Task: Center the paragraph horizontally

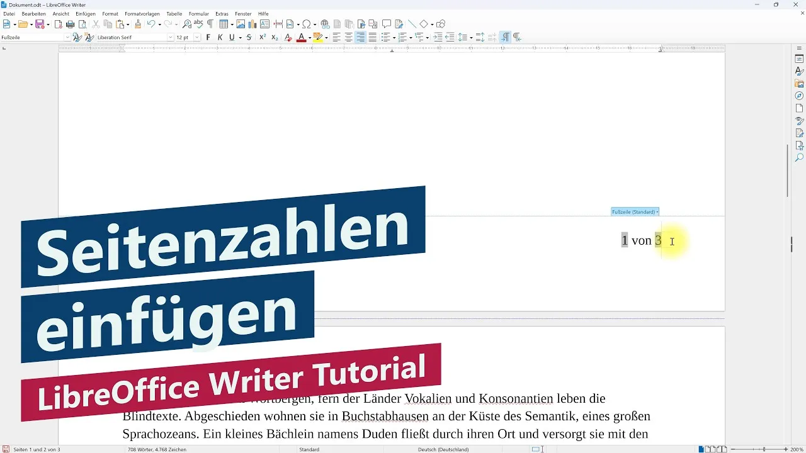Action: (348, 37)
